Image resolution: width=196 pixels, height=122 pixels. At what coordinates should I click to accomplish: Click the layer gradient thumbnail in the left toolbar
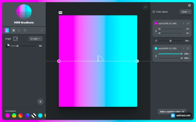pos(6,30)
